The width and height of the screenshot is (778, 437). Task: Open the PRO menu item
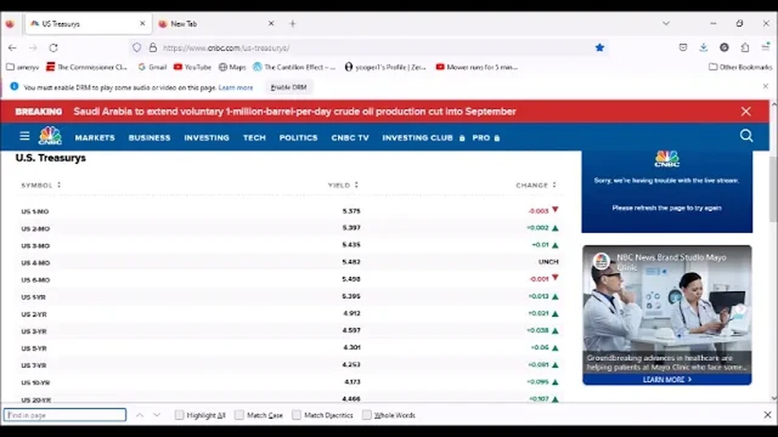486,138
